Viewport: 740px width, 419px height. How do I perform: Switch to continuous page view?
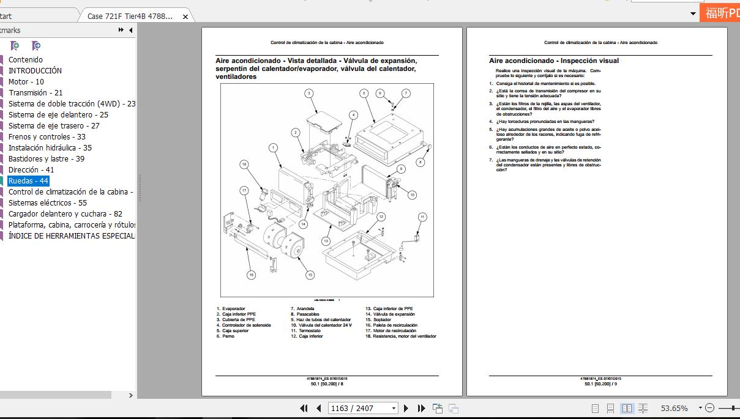point(610,408)
